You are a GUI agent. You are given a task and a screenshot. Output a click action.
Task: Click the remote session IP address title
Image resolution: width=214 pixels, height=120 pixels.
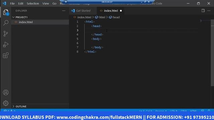107,2
